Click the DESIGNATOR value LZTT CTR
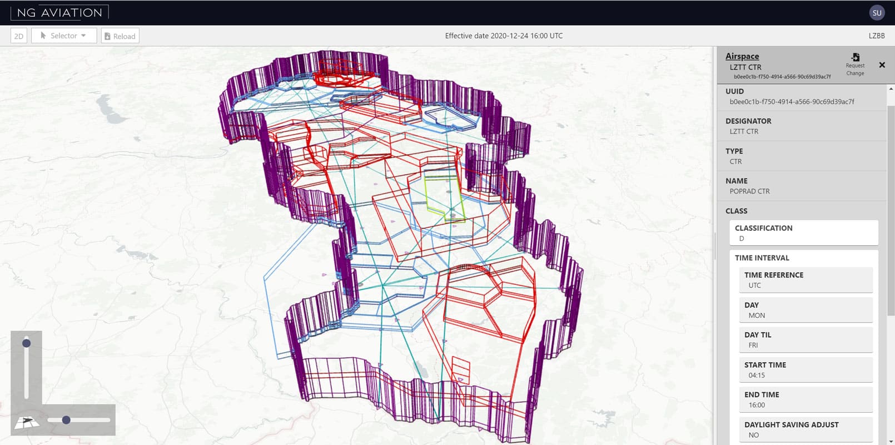Screen dimensions: 895x445 [744, 132]
